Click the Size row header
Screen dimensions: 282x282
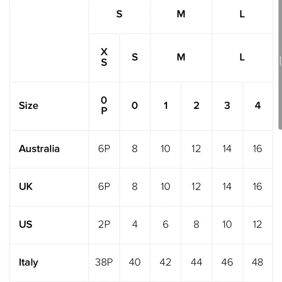pos(28,106)
